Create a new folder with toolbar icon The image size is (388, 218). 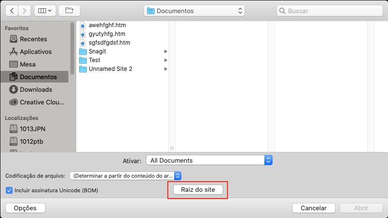(69, 11)
